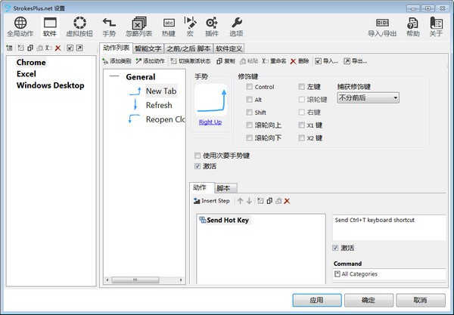Open the 手势 gestures section
Image resolution: width=454 pixels, height=315 pixels.
click(x=109, y=27)
